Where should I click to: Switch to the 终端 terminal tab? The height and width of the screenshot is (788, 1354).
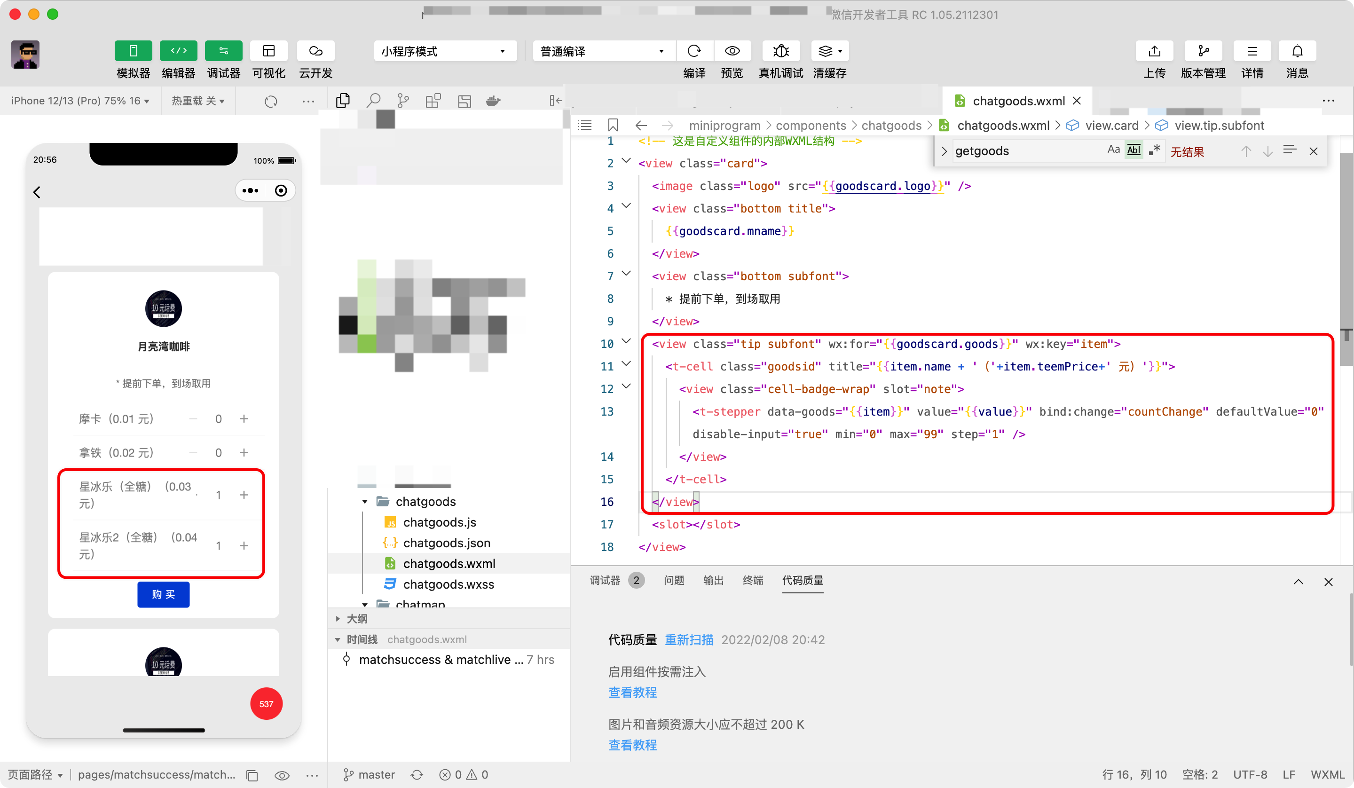point(752,581)
